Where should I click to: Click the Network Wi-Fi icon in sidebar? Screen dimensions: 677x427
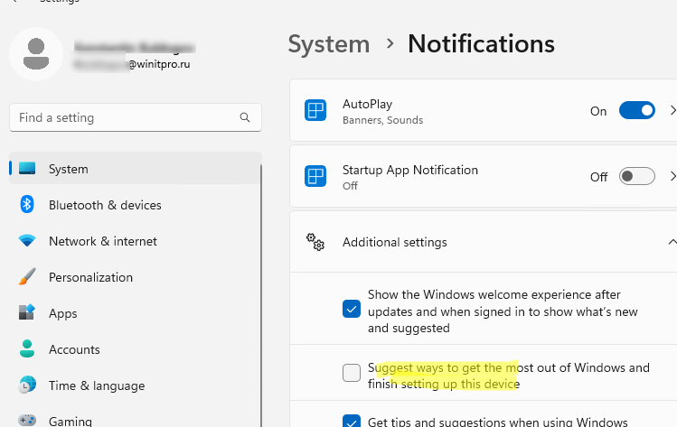27,241
